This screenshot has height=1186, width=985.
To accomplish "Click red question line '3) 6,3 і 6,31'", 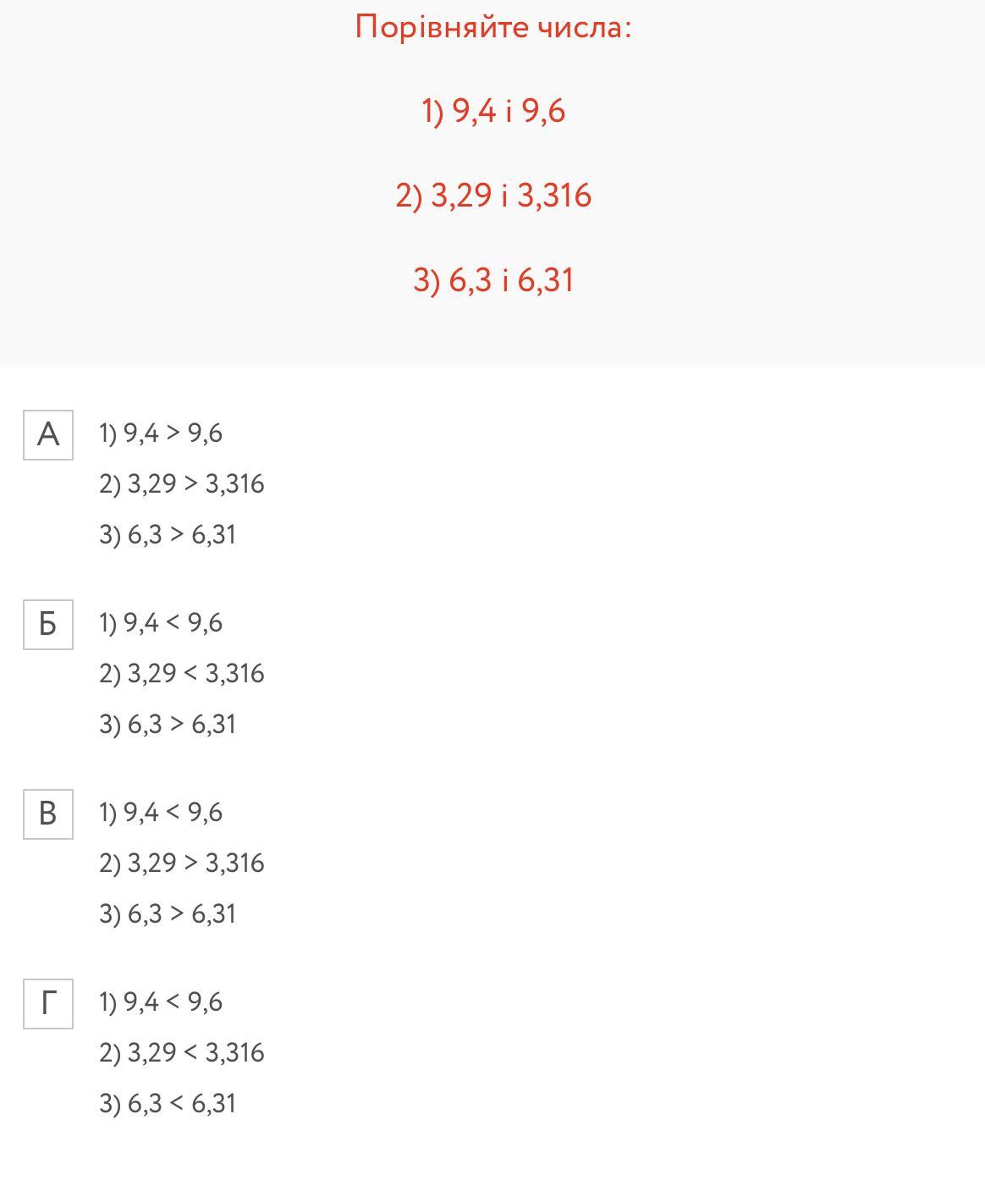I will 493,280.
